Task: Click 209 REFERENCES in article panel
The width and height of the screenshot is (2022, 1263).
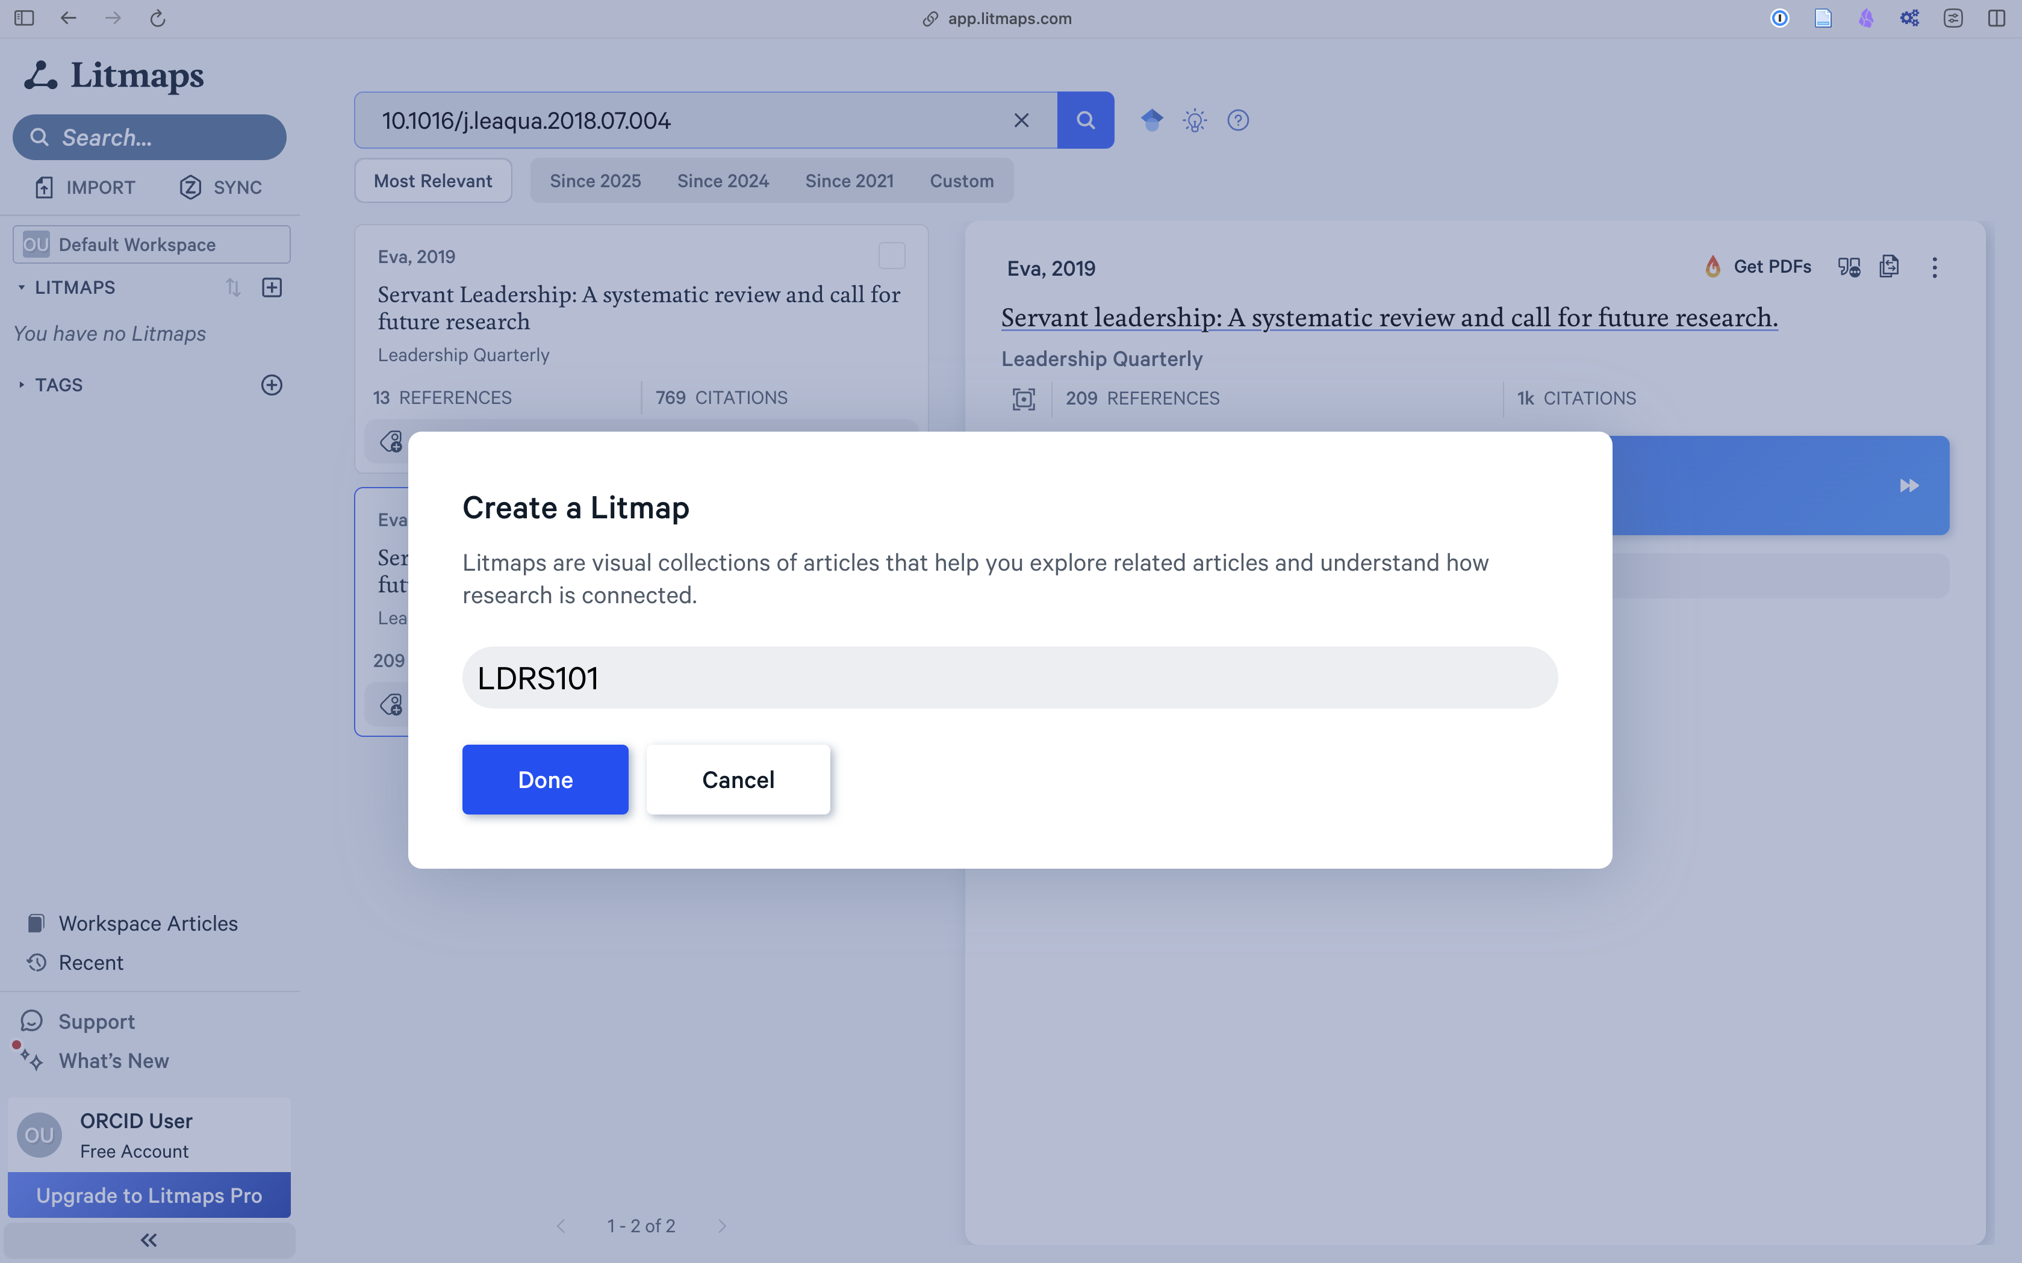Action: (1142, 399)
